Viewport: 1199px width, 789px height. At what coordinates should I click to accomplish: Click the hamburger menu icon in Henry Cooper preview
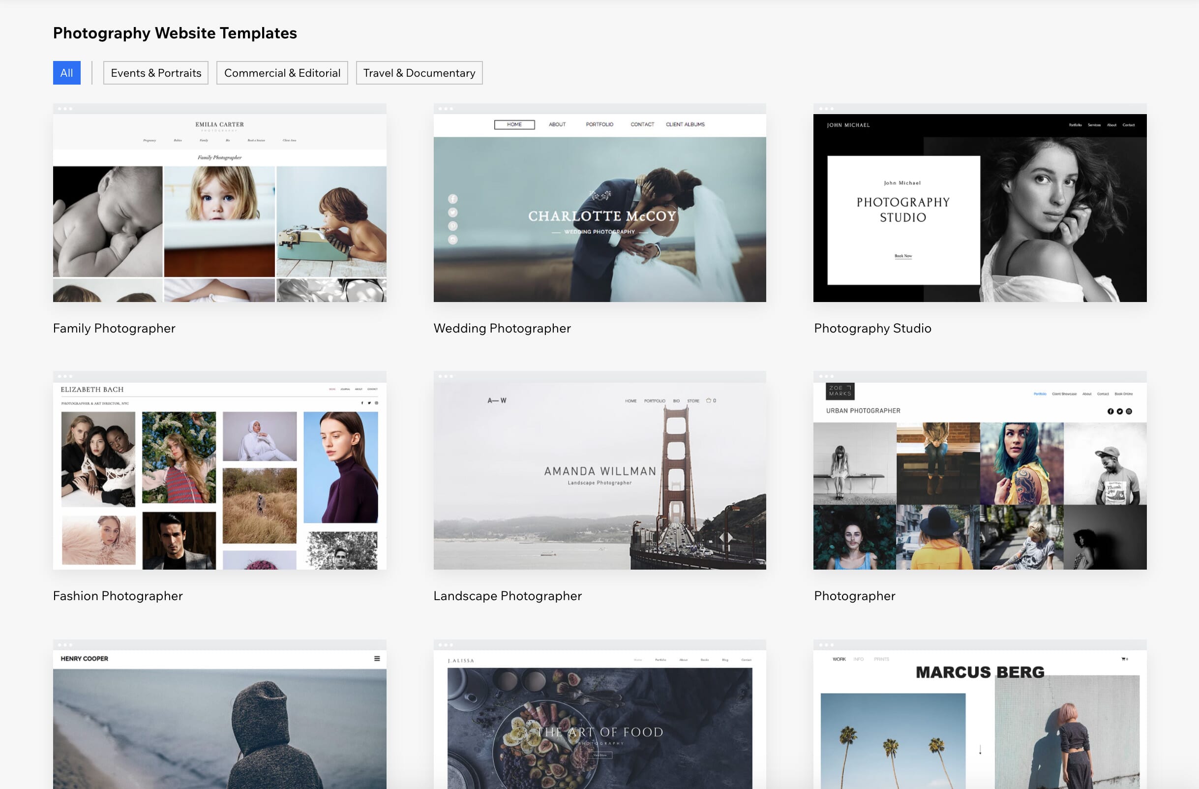(x=377, y=659)
